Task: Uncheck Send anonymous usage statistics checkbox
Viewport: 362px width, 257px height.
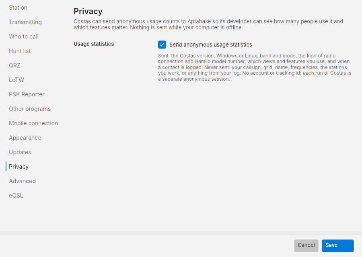Action: pos(162,45)
